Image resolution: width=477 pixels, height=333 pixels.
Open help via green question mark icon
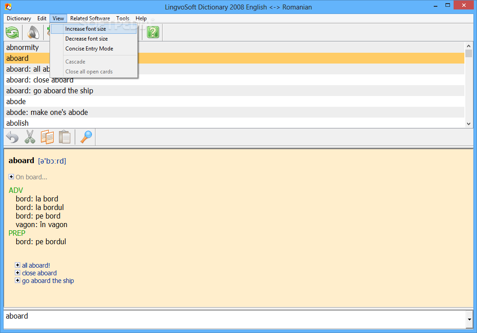(153, 32)
